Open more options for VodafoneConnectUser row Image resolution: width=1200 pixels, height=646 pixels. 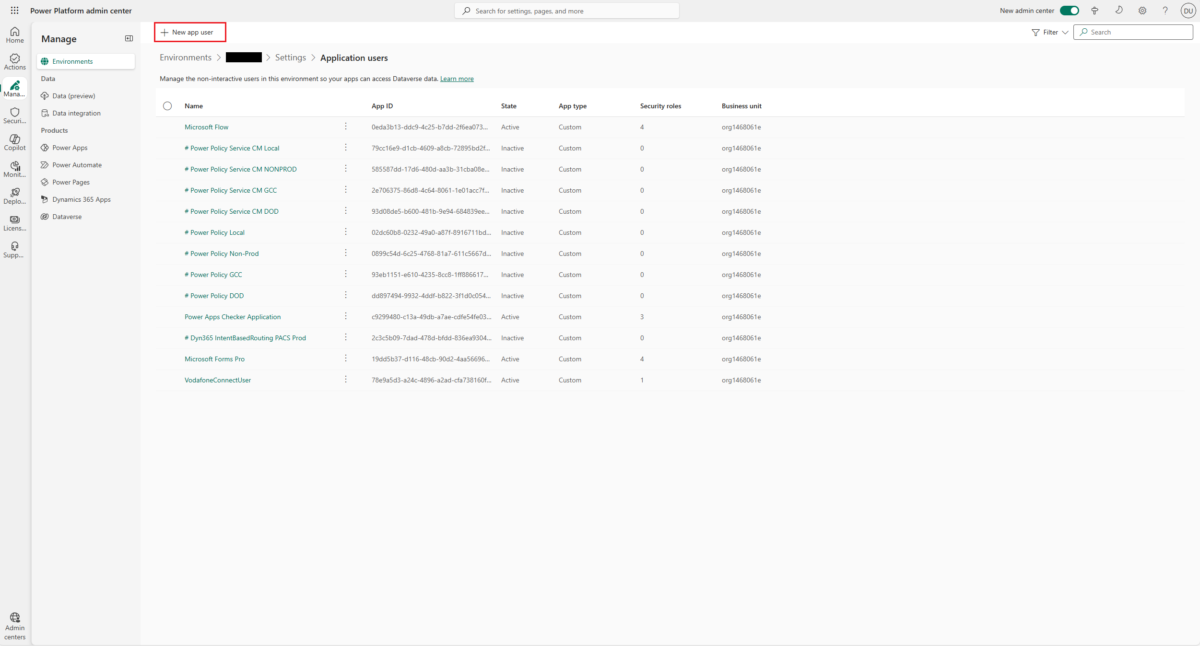pyautogui.click(x=346, y=380)
